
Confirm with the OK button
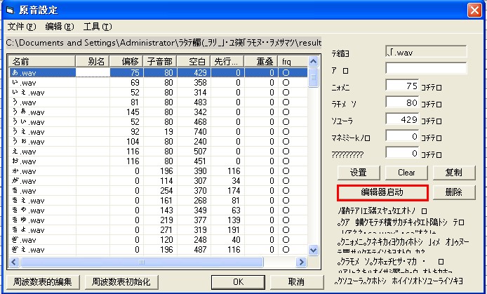(238, 282)
